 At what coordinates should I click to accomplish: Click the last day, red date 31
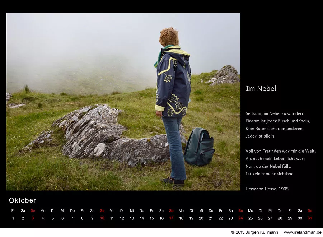(x=310, y=218)
